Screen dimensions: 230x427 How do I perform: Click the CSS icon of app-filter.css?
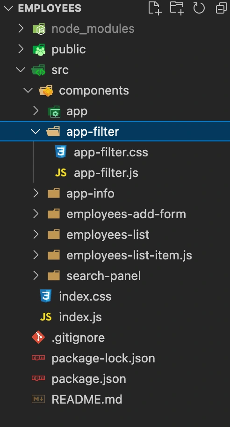[61, 152]
